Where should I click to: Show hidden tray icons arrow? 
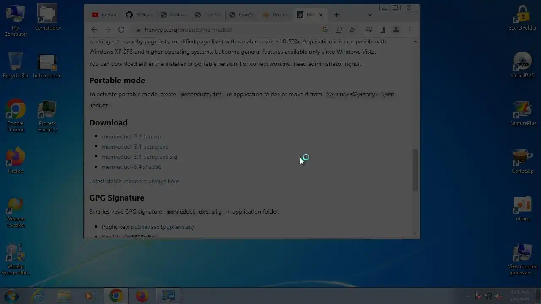pyautogui.click(x=467, y=296)
